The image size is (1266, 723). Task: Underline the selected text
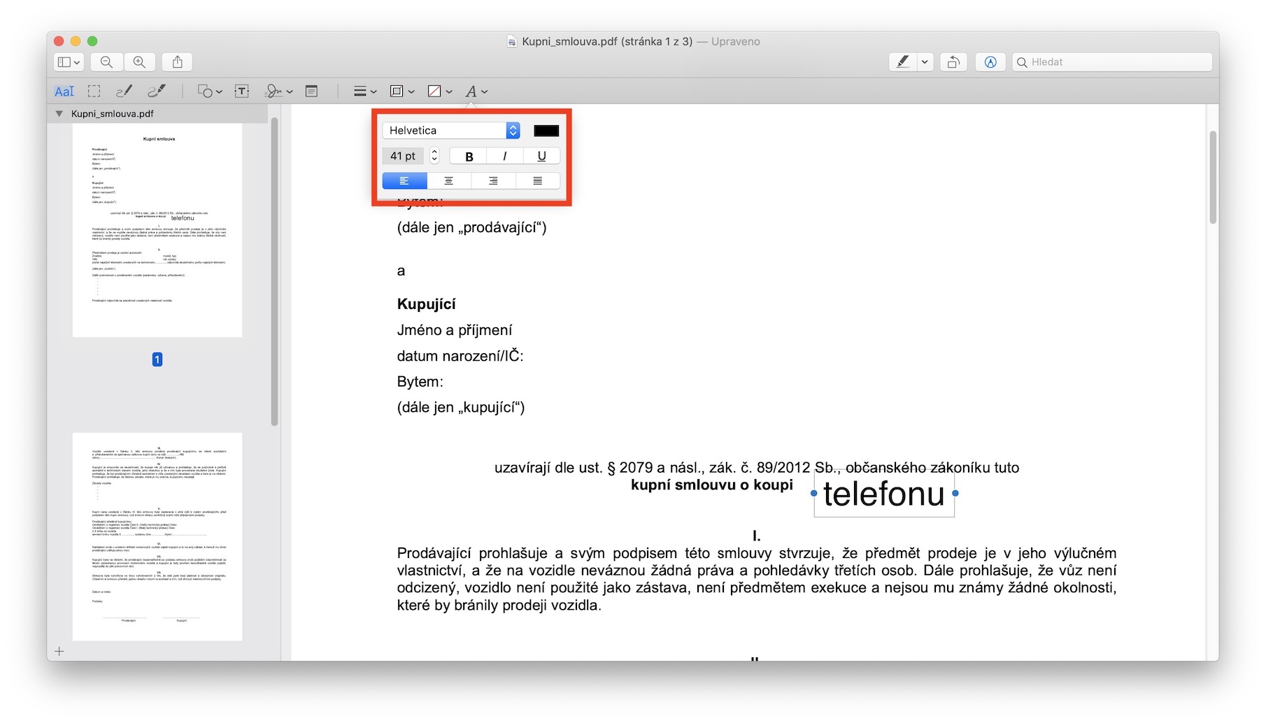[541, 157]
